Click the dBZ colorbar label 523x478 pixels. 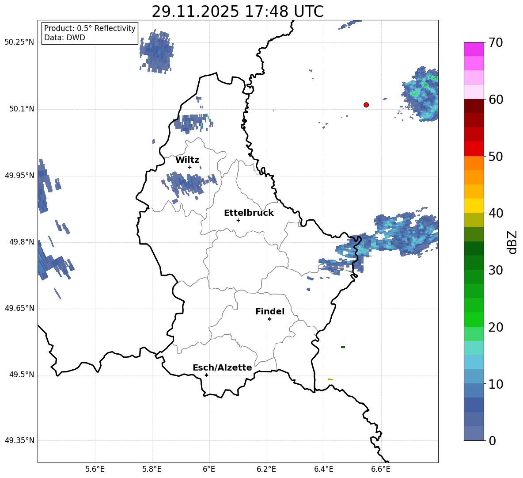(x=512, y=242)
